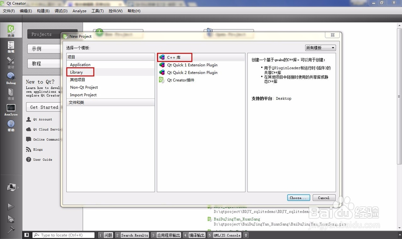Open 应用程序输出 output pane

pos(166,235)
